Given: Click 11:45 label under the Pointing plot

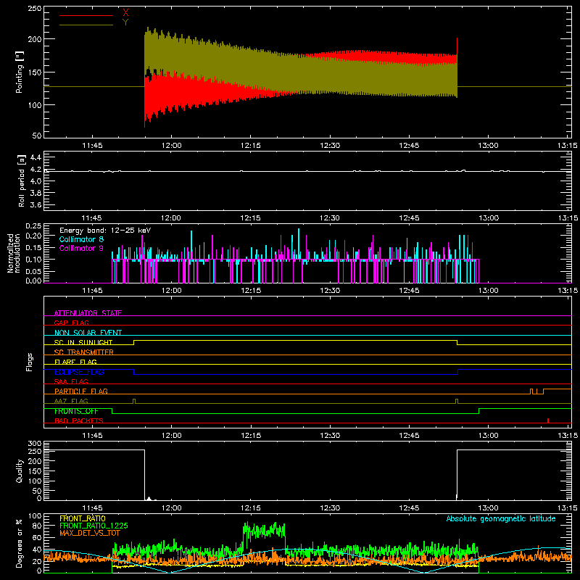Looking at the screenshot, I should [x=92, y=146].
